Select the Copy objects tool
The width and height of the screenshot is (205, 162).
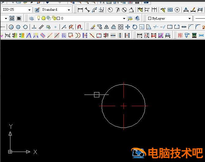100,27
